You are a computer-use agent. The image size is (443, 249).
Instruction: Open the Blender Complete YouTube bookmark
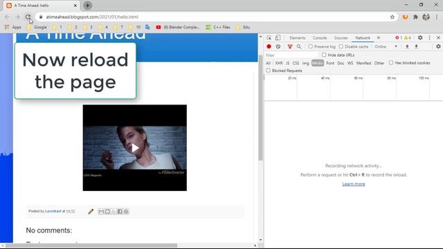tap(178, 27)
